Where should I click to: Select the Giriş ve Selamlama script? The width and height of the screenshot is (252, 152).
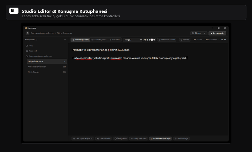(47, 61)
